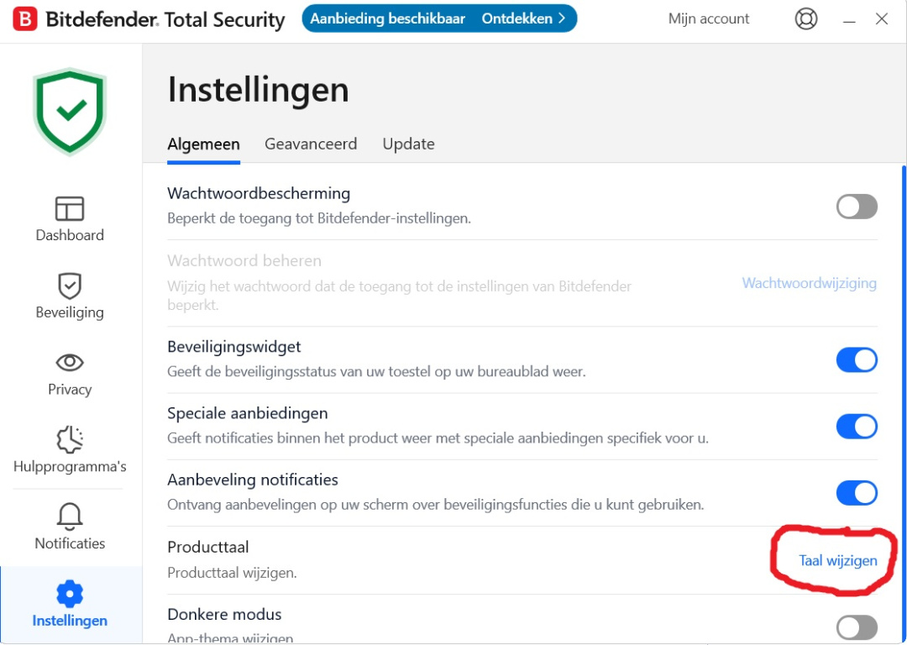907x645 pixels.
Task: Disable the Beveiligingswidget toggle
Action: (x=857, y=359)
